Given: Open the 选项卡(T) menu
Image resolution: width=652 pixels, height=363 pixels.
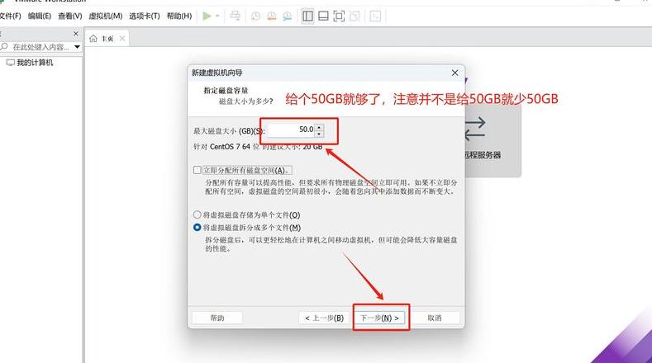Looking at the screenshot, I should 145,16.
